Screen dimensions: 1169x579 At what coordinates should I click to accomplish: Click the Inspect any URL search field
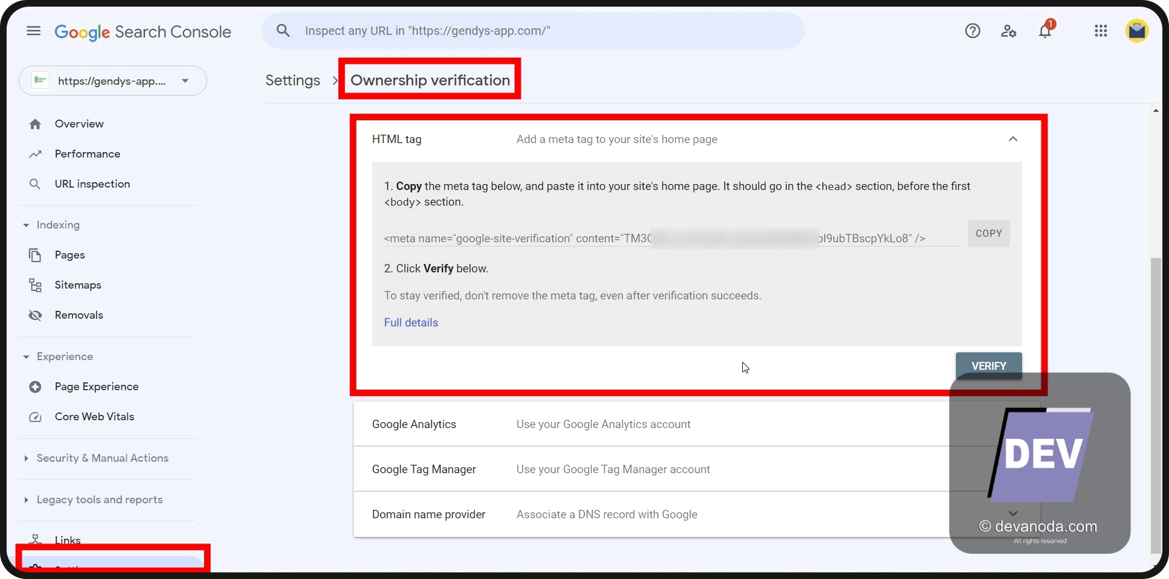[x=533, y=31]
